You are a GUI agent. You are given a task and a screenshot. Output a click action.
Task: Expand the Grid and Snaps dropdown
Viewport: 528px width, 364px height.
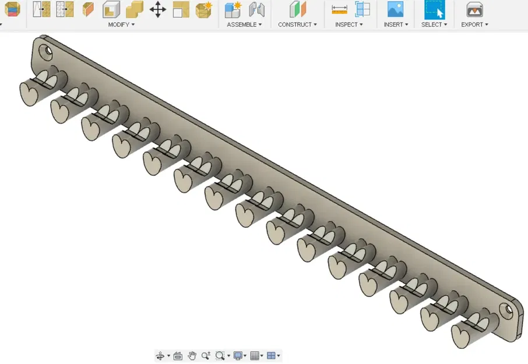coord(255,356)
